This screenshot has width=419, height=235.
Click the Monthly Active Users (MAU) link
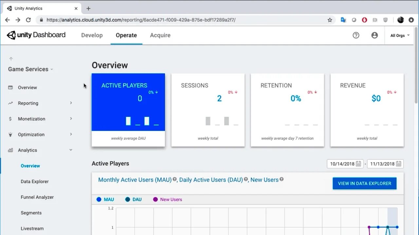click(135, 180)
